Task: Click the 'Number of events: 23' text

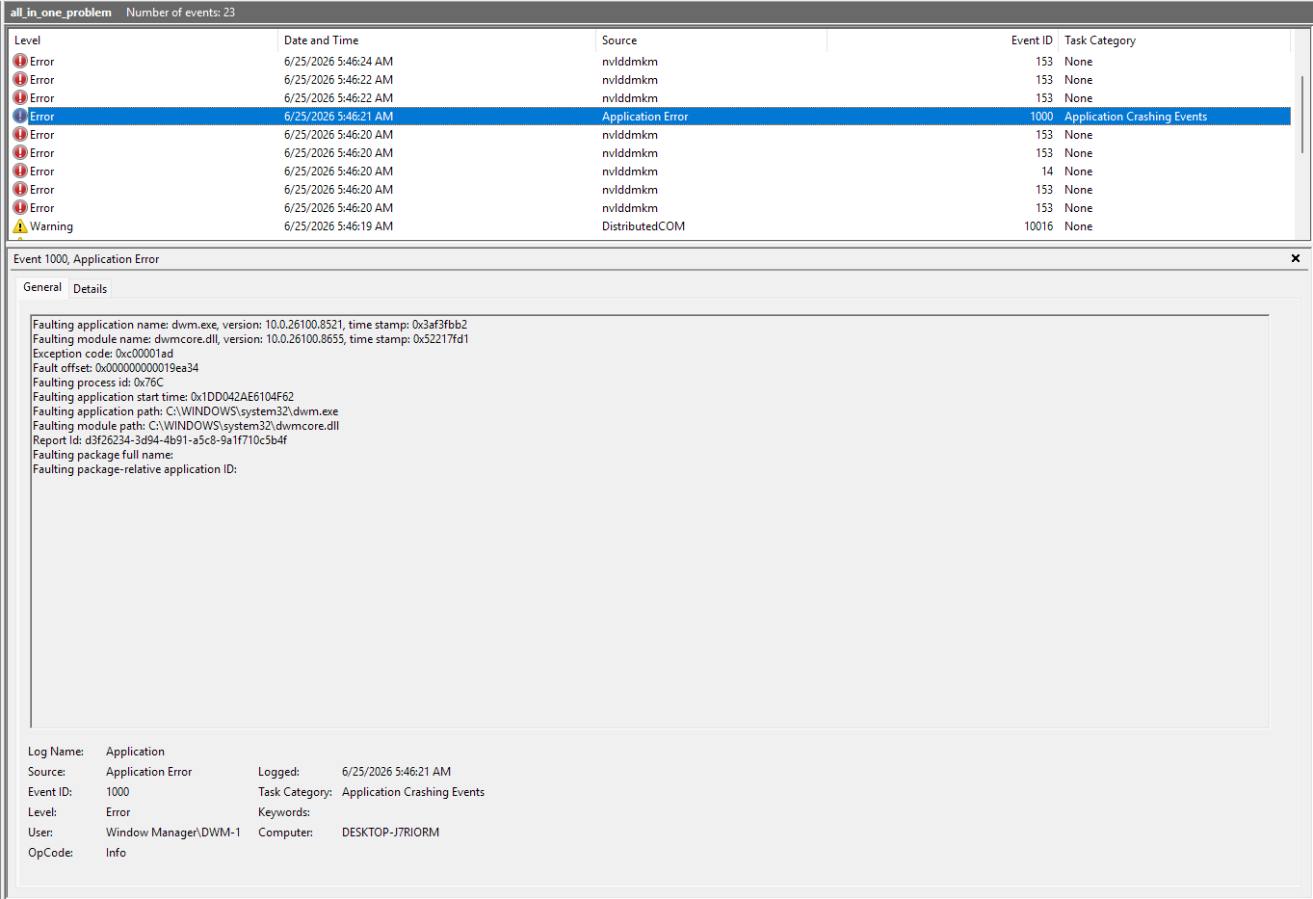Action: 180,13
